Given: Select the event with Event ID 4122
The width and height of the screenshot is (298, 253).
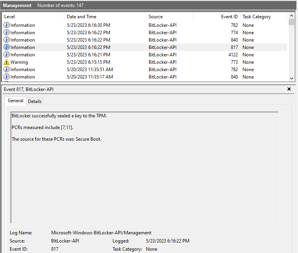Looking at the screenshot, I should pyautogui.click(x=145, y=55).
